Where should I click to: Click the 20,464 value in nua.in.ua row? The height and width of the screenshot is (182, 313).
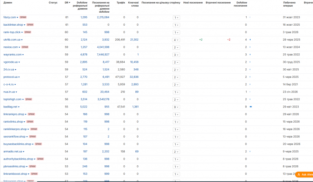click(105, 92)
